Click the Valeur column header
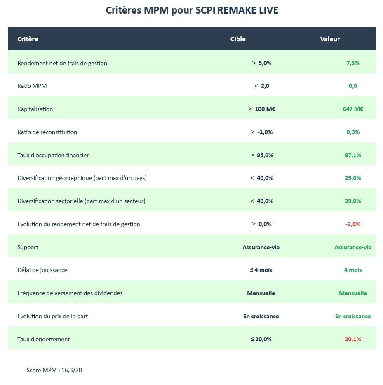The width and height of the screenshot is (383, 385). click(330, 39)
